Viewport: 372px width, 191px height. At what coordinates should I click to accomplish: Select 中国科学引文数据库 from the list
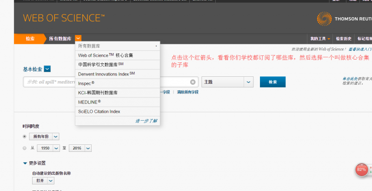118,65
